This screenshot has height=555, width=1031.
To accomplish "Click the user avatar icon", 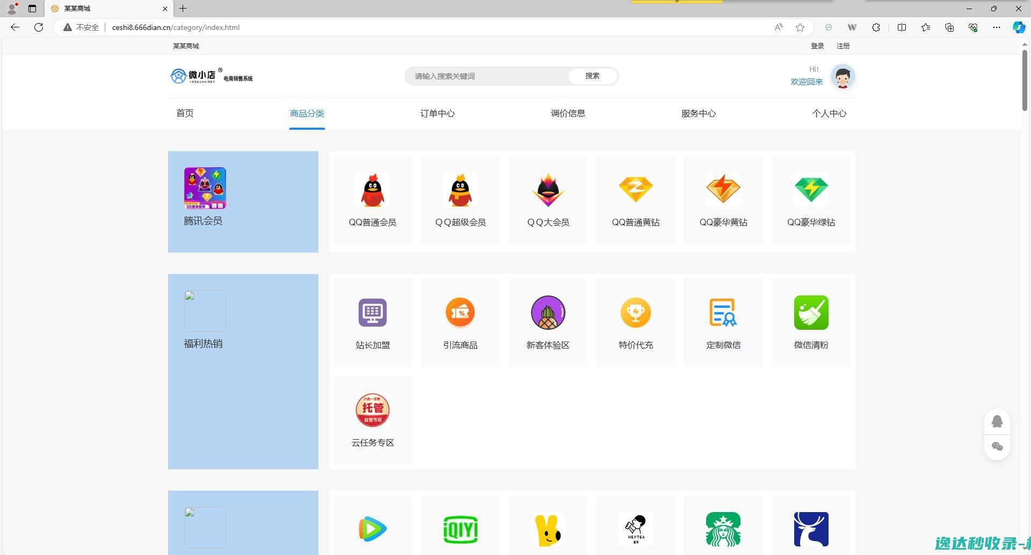I will coord(843,77).
